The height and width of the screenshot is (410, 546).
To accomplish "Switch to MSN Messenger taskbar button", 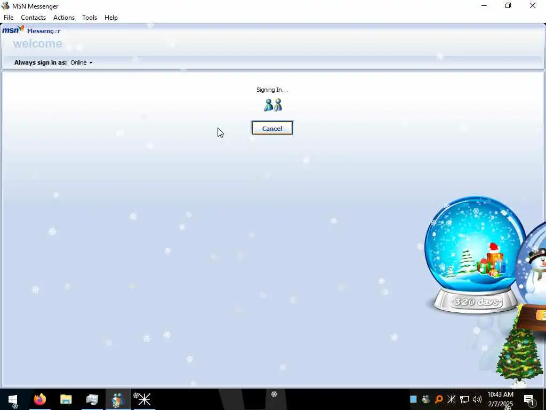I will point(118,399).
